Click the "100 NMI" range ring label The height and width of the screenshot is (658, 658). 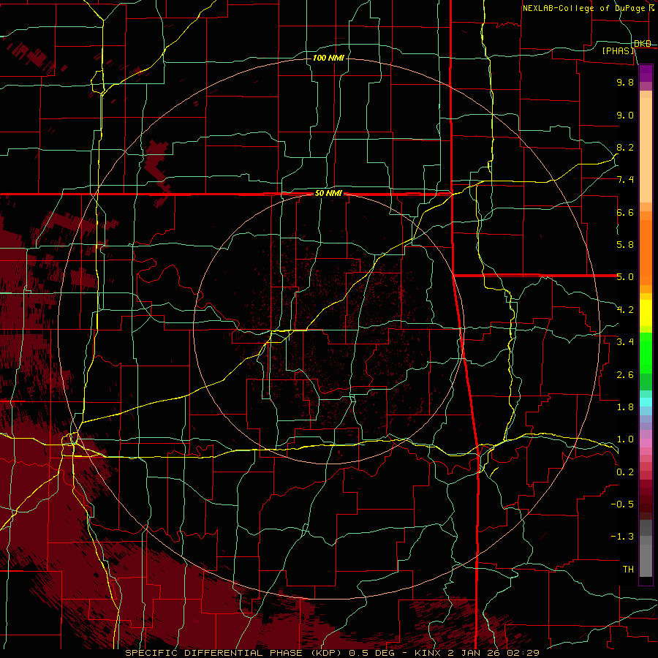click(x=328, y=58)
